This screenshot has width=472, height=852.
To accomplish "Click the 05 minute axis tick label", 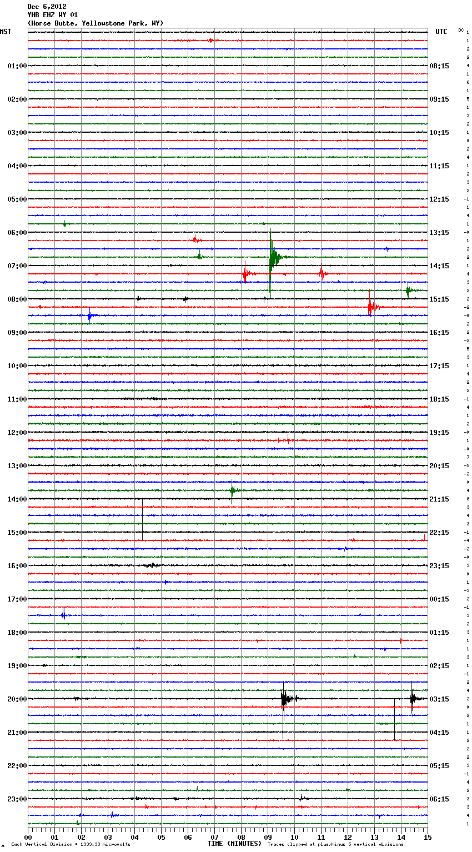I will pos(161,837).
